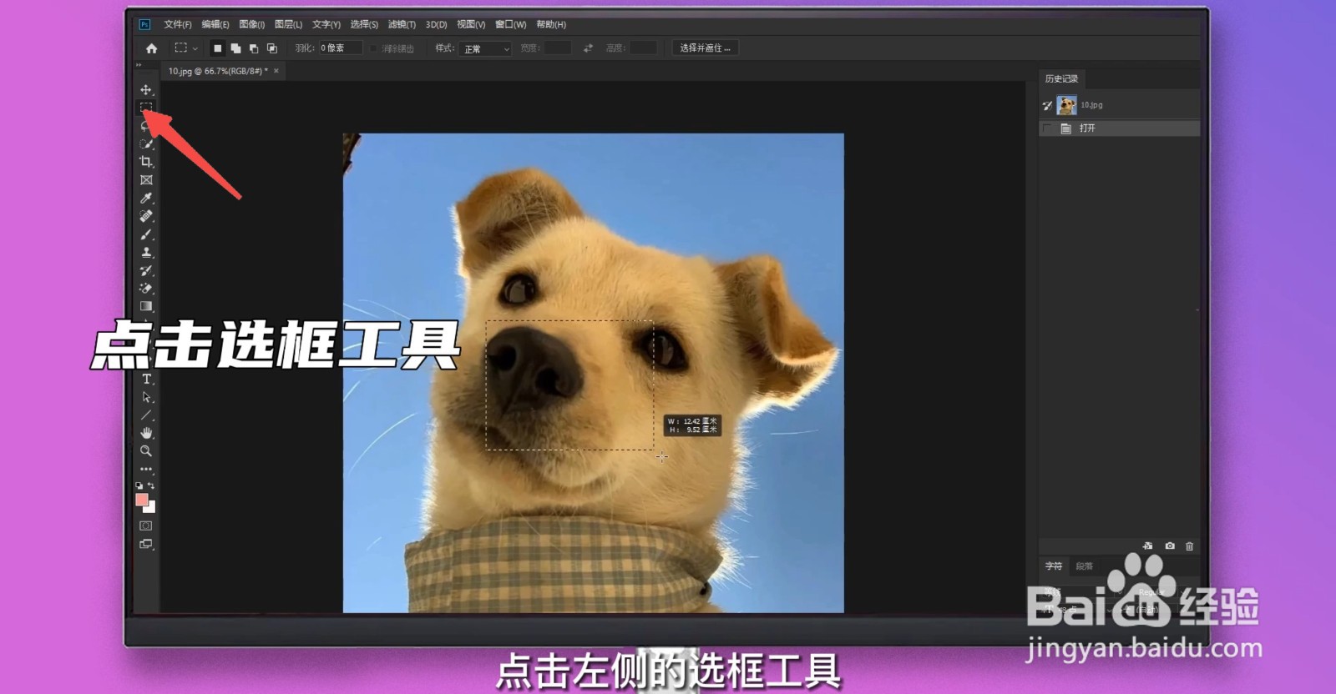Open the 文件(F) menu
This screenshot has height=694, width=1336.
178,25
